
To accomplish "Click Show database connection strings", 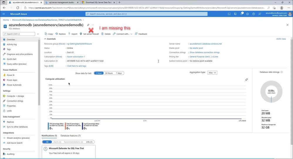I will coord(204,52).
